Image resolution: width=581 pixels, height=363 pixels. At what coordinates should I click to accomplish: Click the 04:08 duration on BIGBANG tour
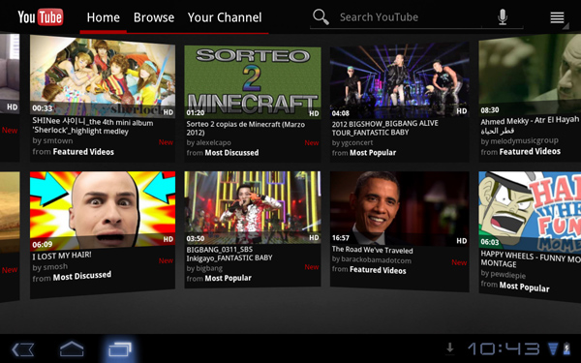[340, 113]
